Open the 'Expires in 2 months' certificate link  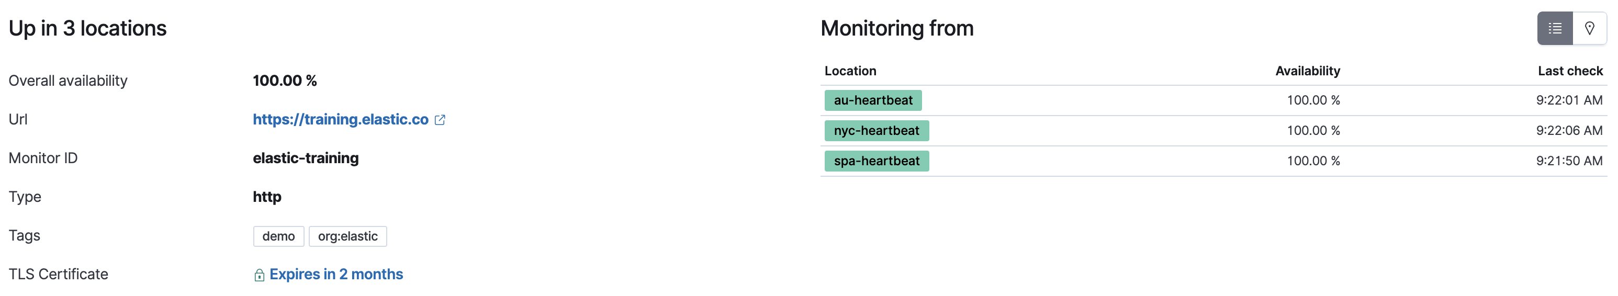[336, 274]
